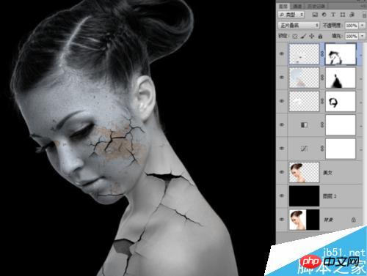The height and width of the screenshot is (276, 367).
Task: Switch to the Channels tab
Action: pyautogui.click(x=298, y=7)
